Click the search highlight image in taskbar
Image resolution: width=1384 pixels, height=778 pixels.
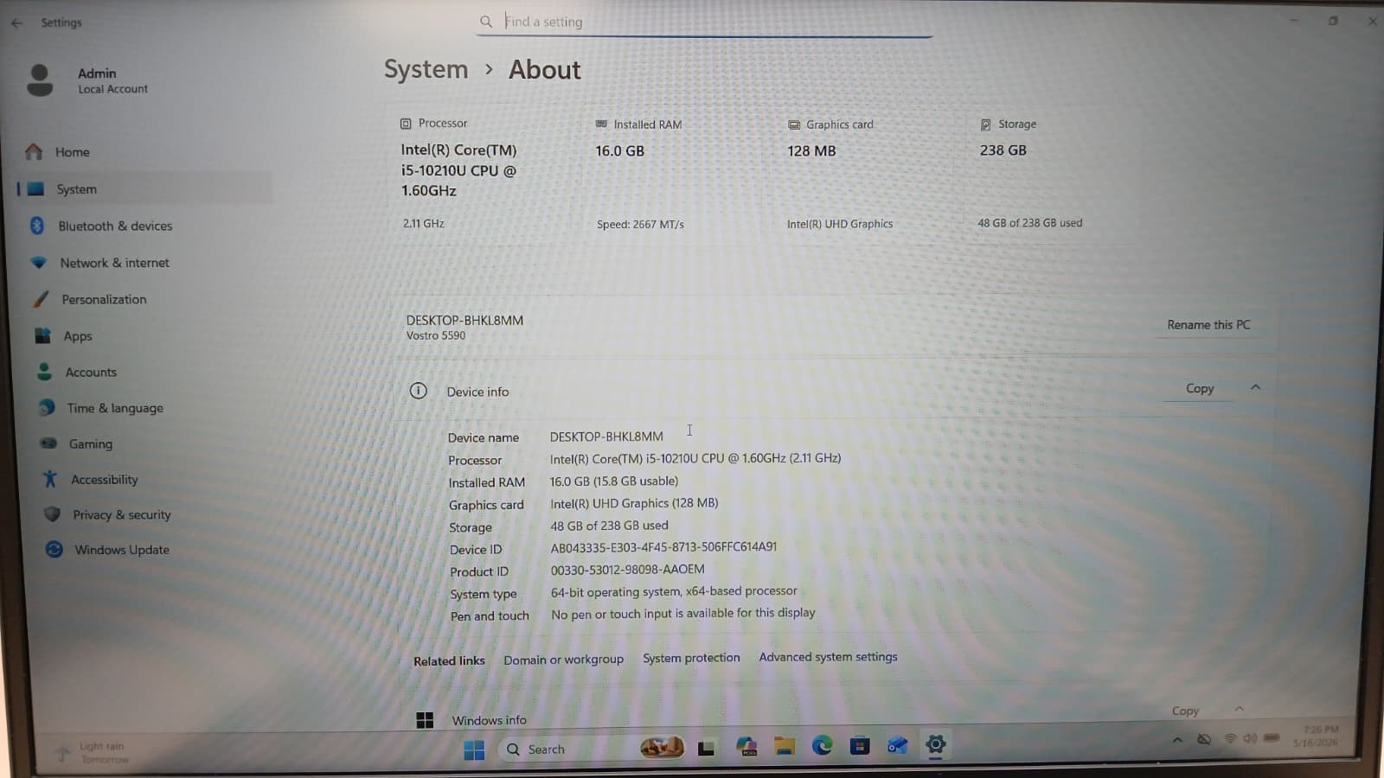point(662,747)
